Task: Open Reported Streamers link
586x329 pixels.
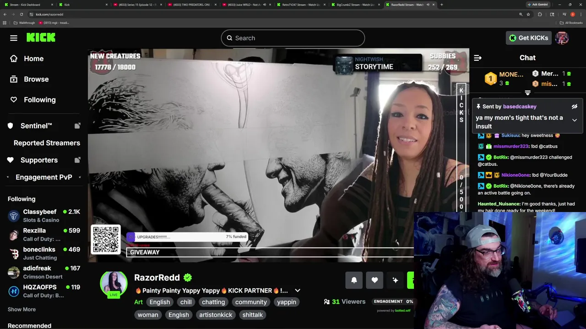Action: 47,143
